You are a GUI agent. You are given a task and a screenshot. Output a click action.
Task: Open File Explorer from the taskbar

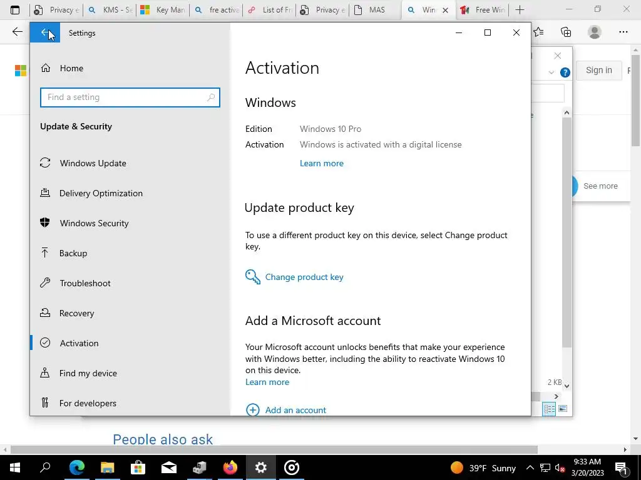107,467
